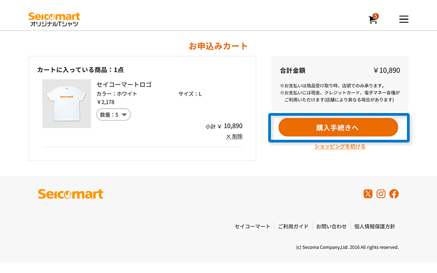Open セイコーマートロゴ product title
Image resolution: width=437 pixels, height=273 pixels.
[x=124, y=85]
